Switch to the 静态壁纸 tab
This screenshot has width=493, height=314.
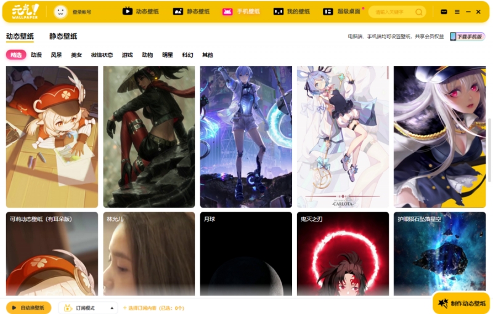(63, 37)
